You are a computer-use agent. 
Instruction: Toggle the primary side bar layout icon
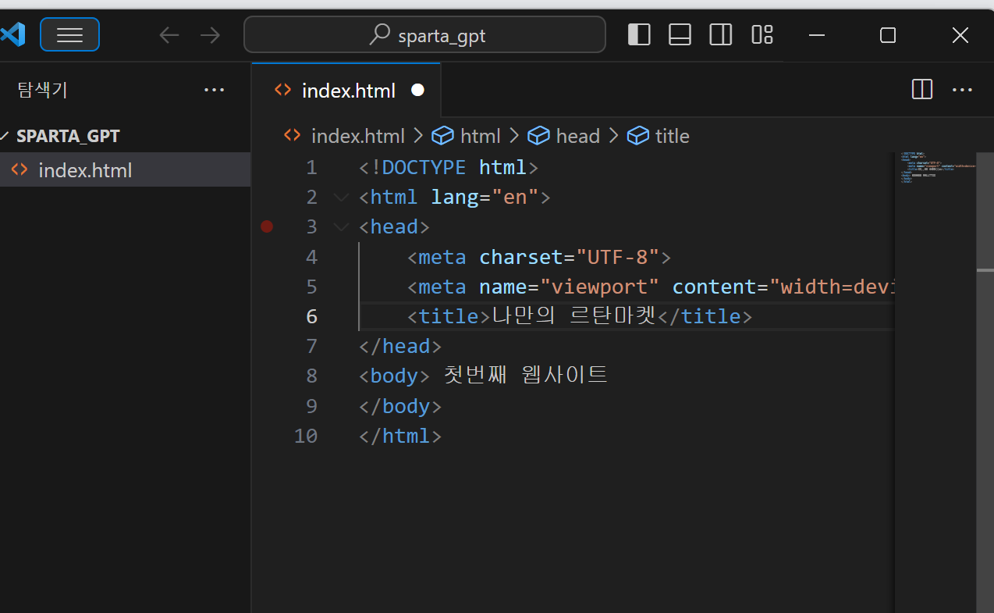click(x=639, y=34)
